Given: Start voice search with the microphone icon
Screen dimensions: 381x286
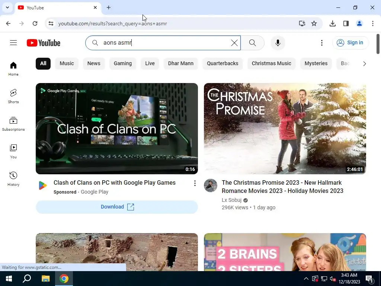Looking at the screenshot, I should [x=278, y=43].
